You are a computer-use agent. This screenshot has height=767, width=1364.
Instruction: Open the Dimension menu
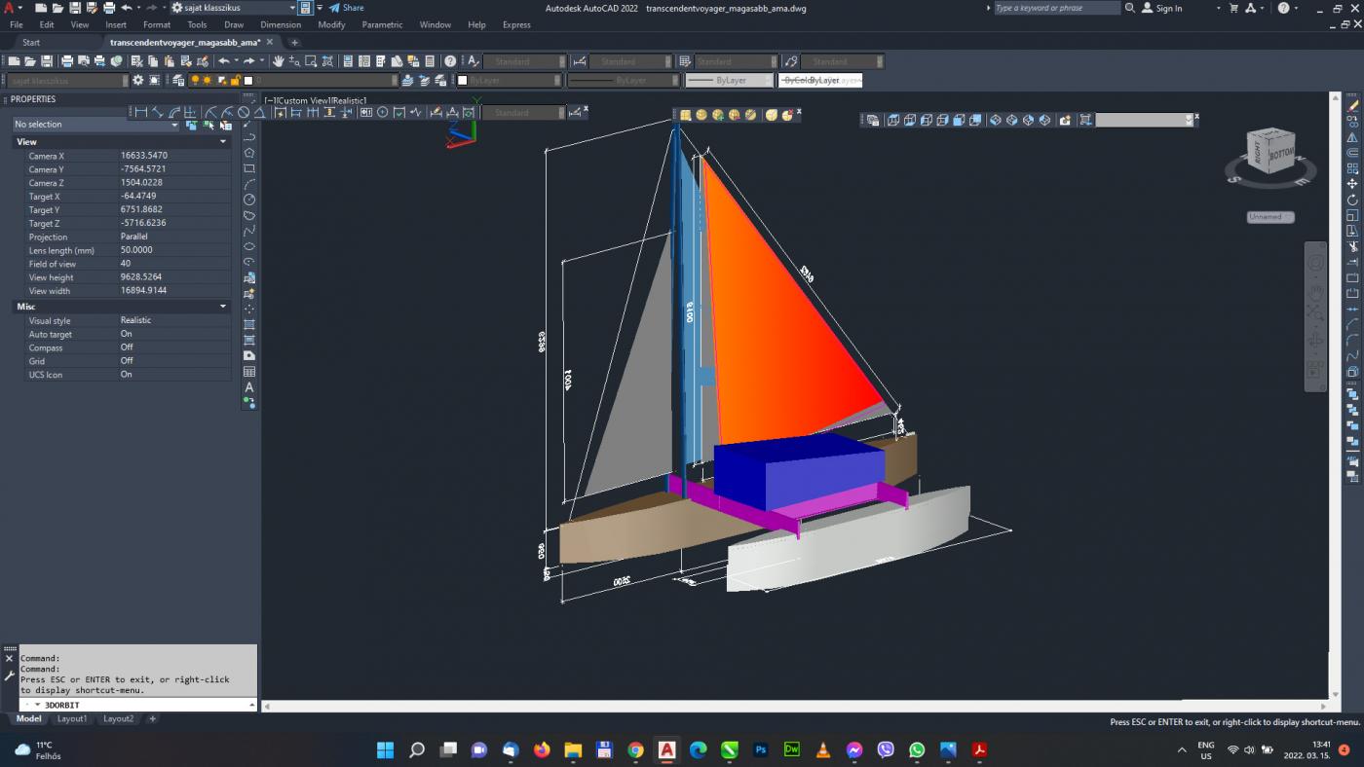coord(280,25)
